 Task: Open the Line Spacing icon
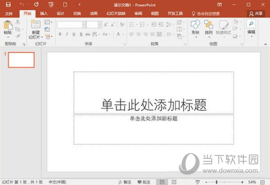(x=169, y=25)
